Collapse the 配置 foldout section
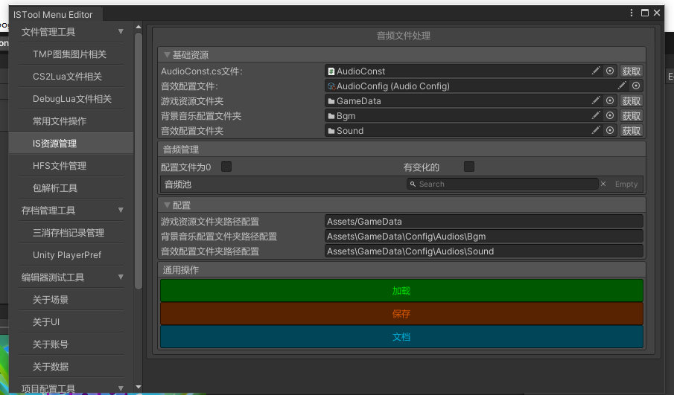Viewport: 674px width, 395px height. pos(167,205)
